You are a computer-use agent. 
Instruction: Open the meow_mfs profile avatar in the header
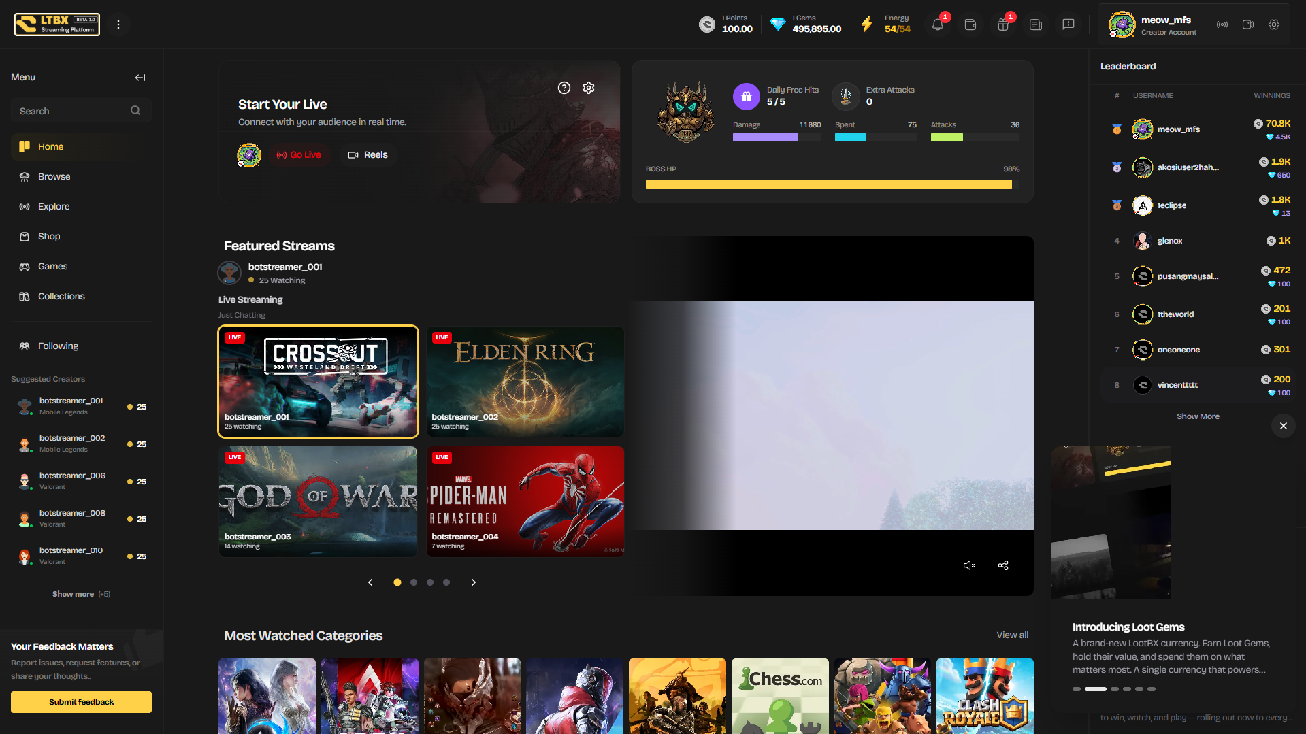(x=1122, y=24)
